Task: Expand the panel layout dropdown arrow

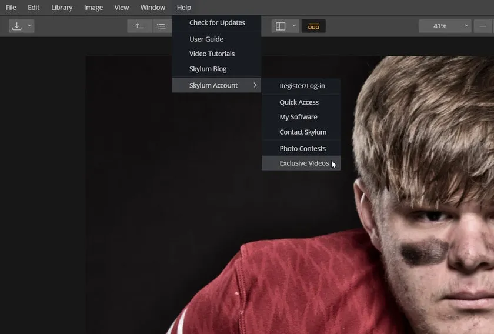Action: pos(294,26)
